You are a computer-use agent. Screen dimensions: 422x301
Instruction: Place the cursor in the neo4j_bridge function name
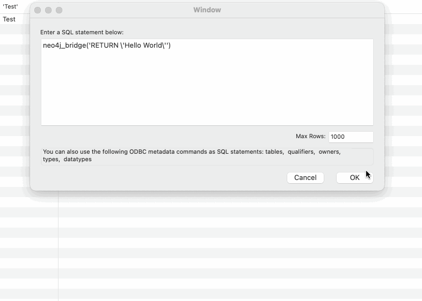click(64, 46)
